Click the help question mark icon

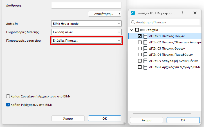(182, 13)
